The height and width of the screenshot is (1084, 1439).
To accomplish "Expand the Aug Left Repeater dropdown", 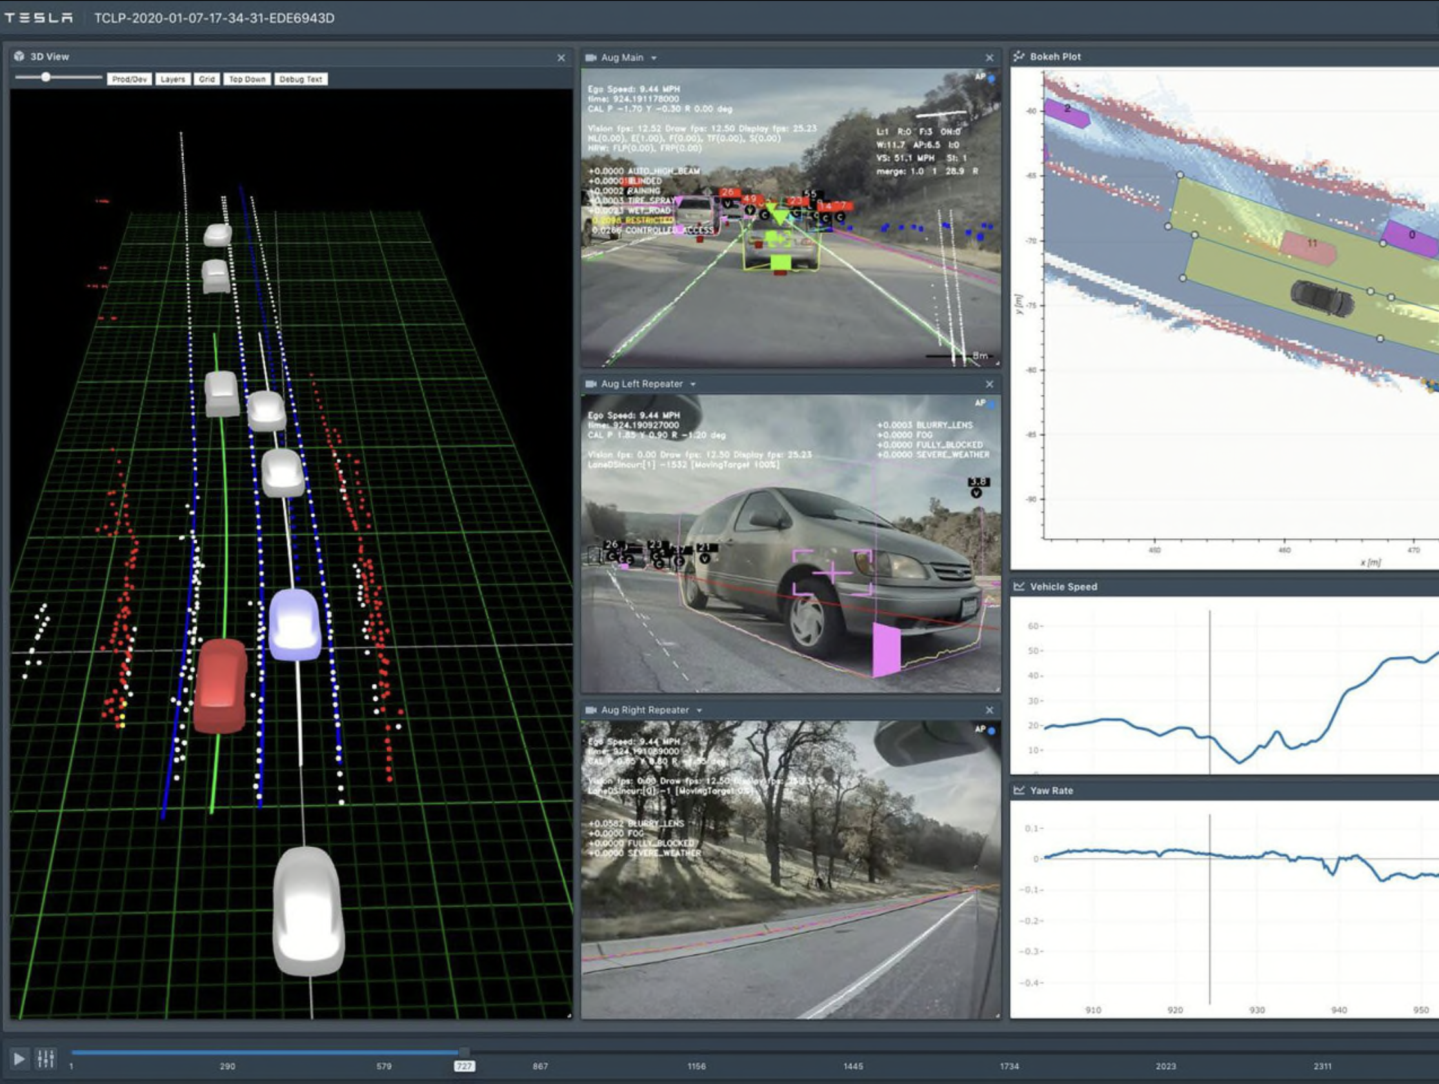I will pyautogui.click(x=693, y=385).
